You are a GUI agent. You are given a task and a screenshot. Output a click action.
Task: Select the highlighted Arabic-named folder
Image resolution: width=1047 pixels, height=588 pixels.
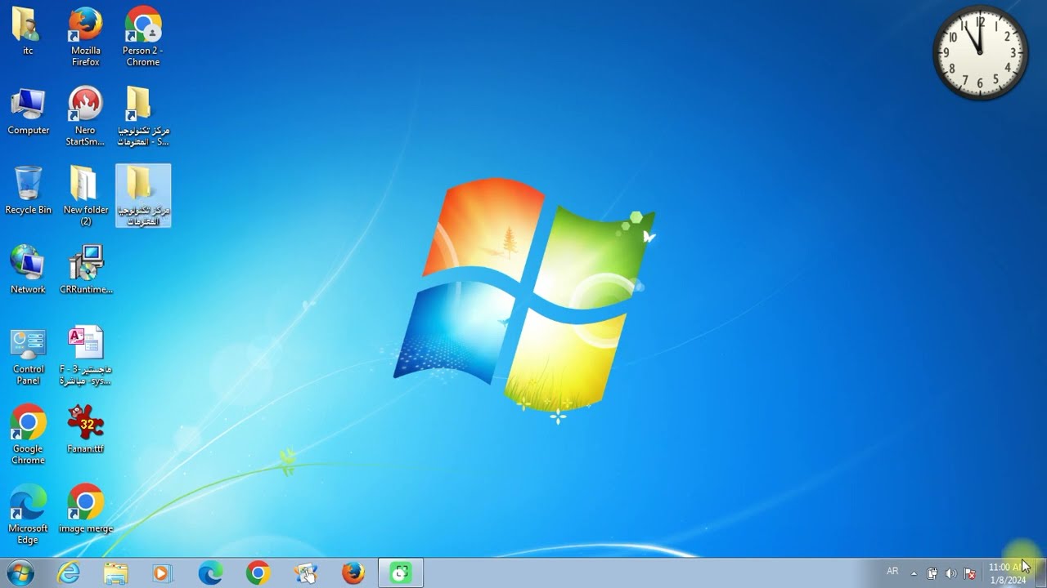click(x=143, y=196)
